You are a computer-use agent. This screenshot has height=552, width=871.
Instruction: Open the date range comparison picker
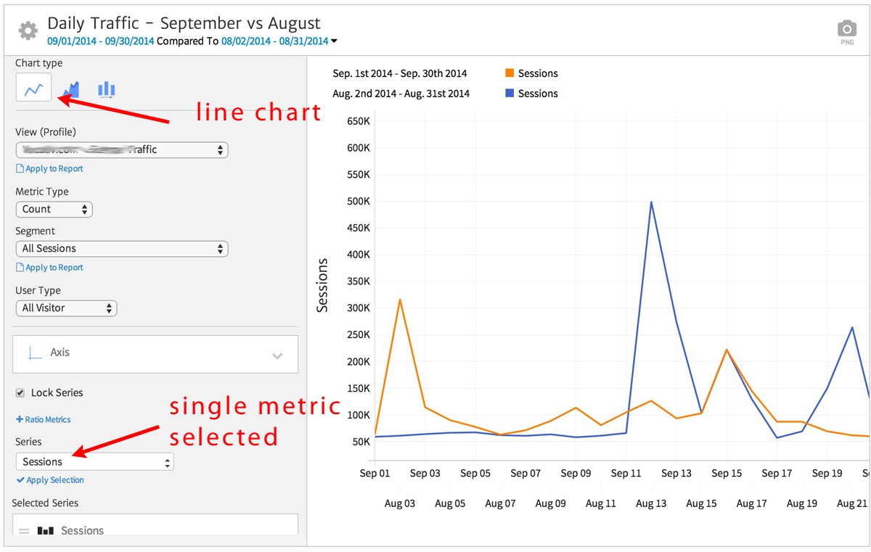[333, 41]
